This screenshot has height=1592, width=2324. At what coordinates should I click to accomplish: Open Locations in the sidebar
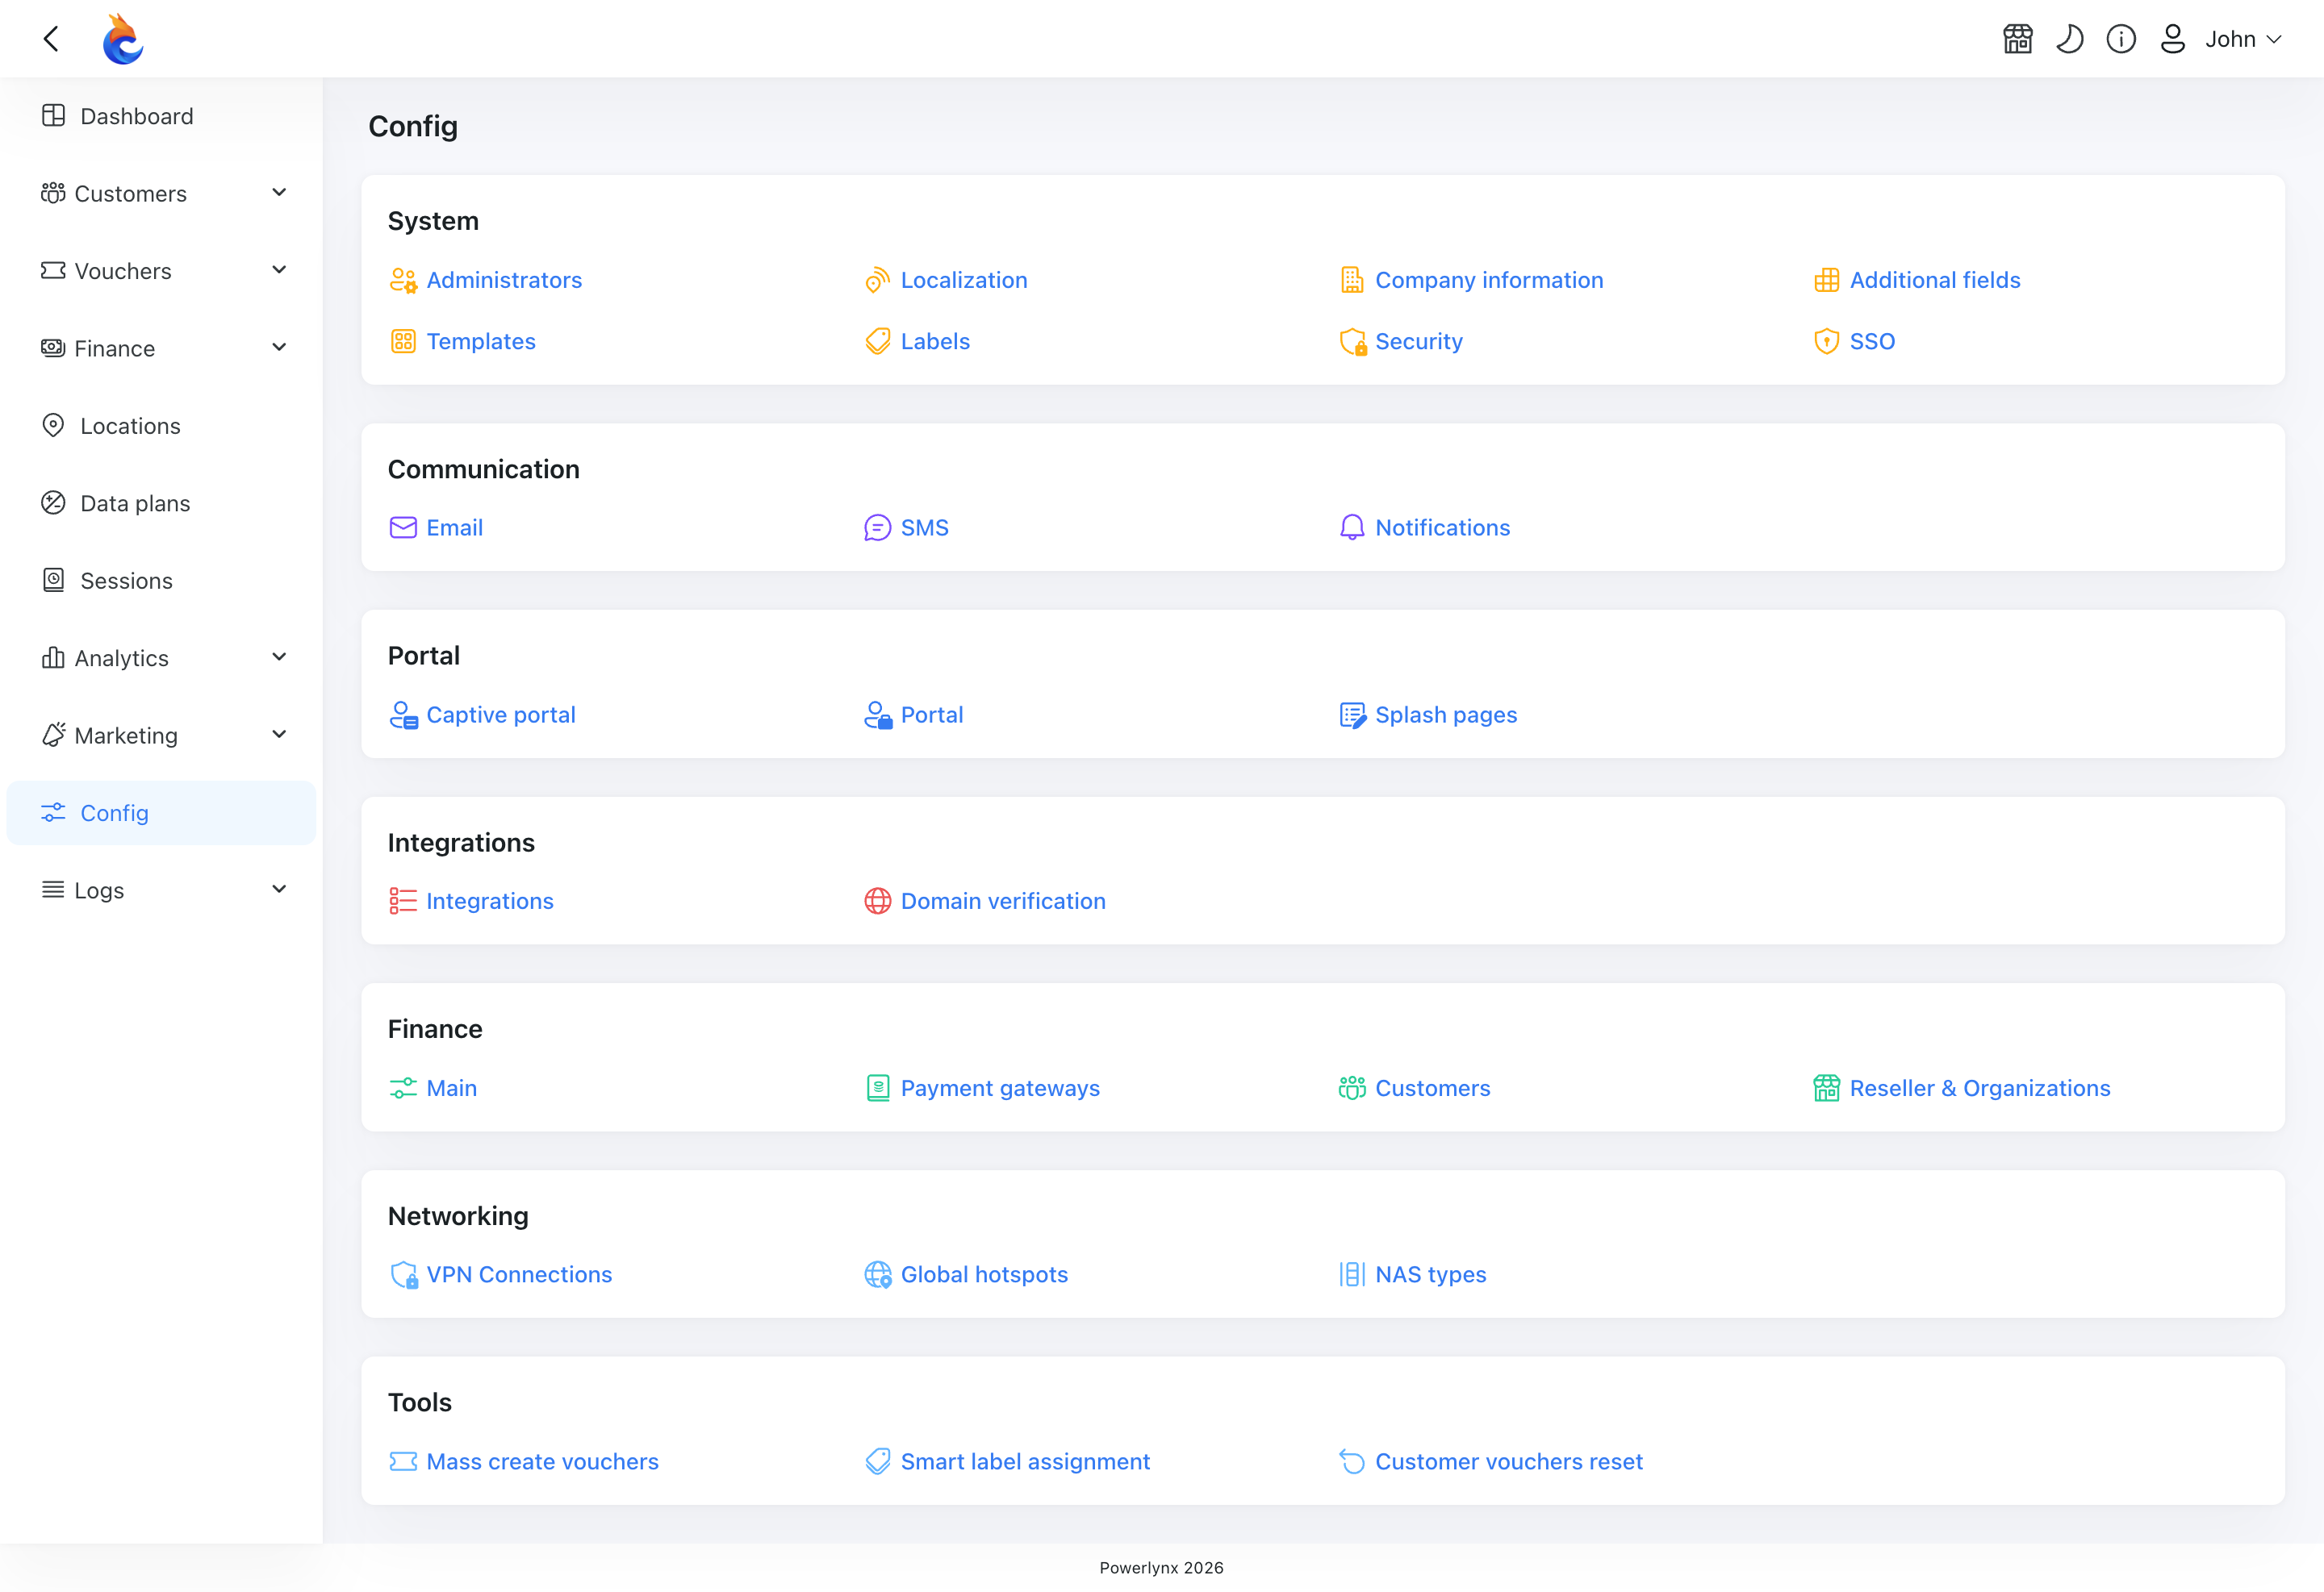click(161, 426)
